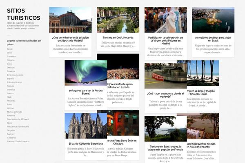
Task: Open article title about estación de Atocha
Action: pyautogui.click(x=71, y=39)
